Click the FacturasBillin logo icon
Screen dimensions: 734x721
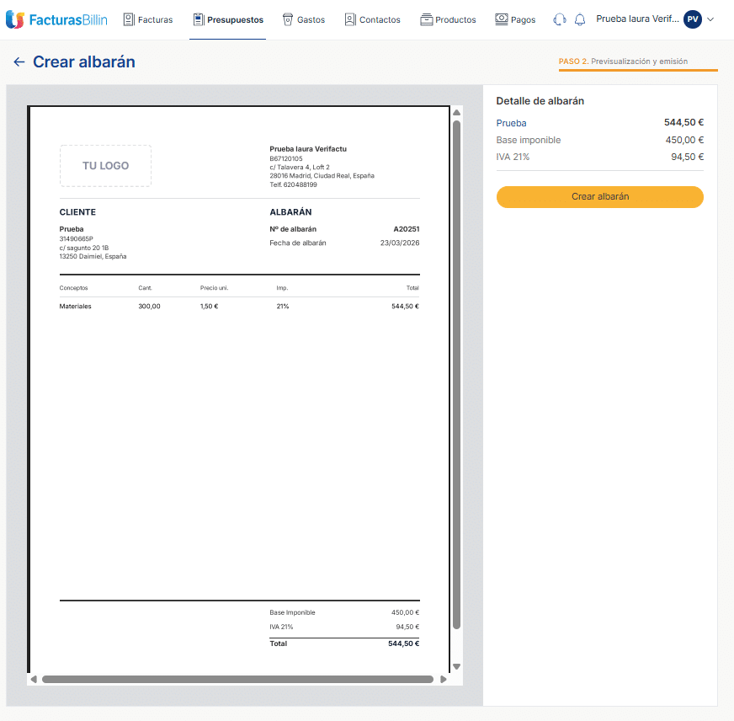14,19
